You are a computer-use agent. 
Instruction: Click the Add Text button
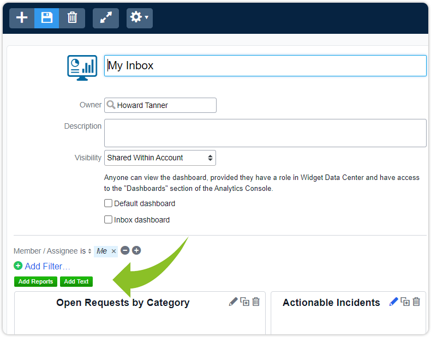[76, 281]
